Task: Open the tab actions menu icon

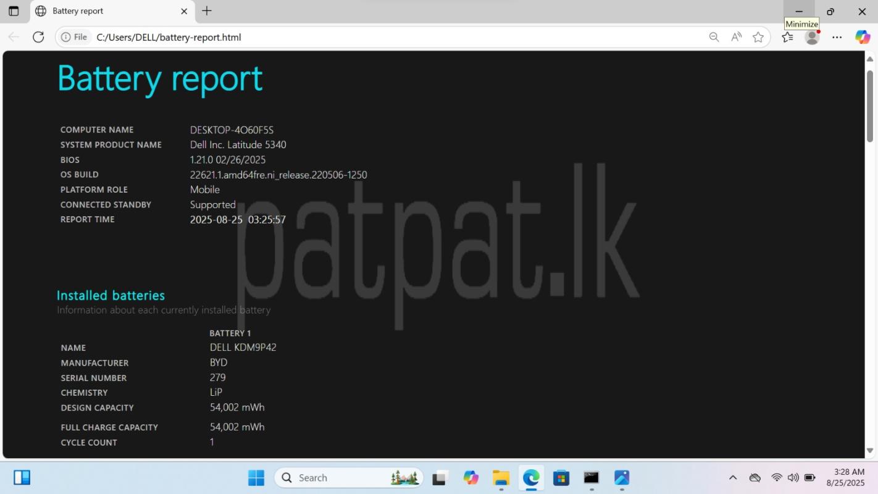Action: [14, 11]
